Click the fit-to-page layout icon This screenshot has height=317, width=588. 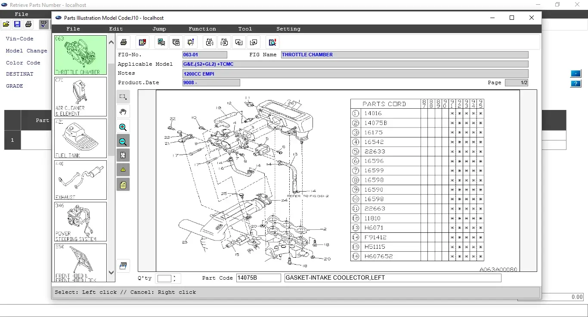tap(123, 155)
